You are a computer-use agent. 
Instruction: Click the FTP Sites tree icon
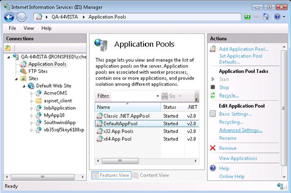point(23,71)
